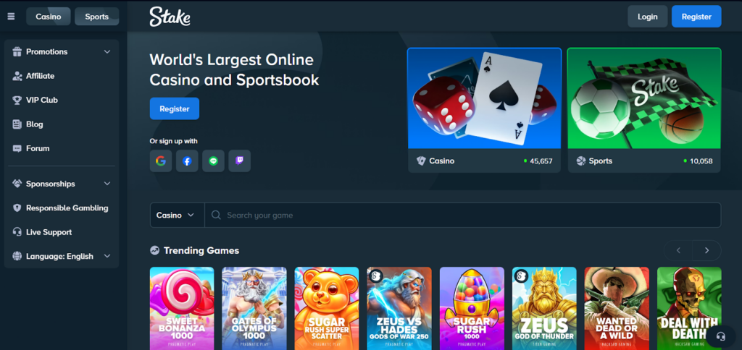Switch to the Casino tab
This screenshot has width=742, height=350.
pyautogui.click(x=49, y=17)
